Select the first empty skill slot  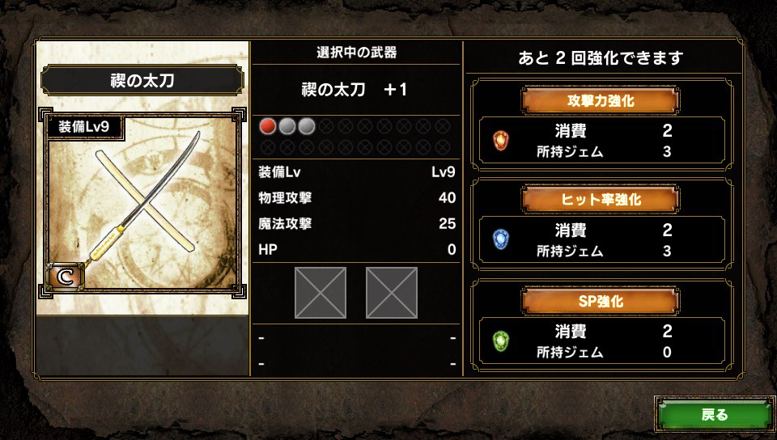click(x=321, y=293)
